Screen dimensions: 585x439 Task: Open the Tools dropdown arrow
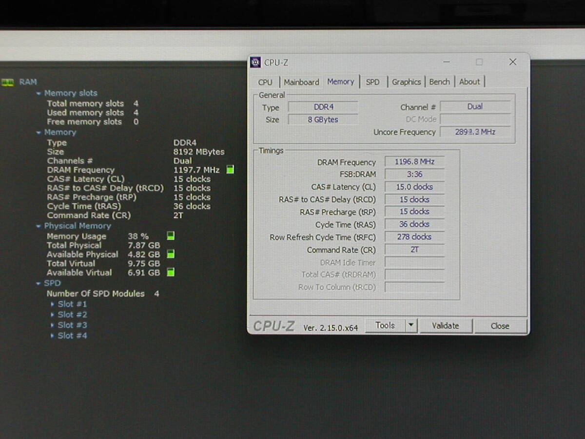411,325
